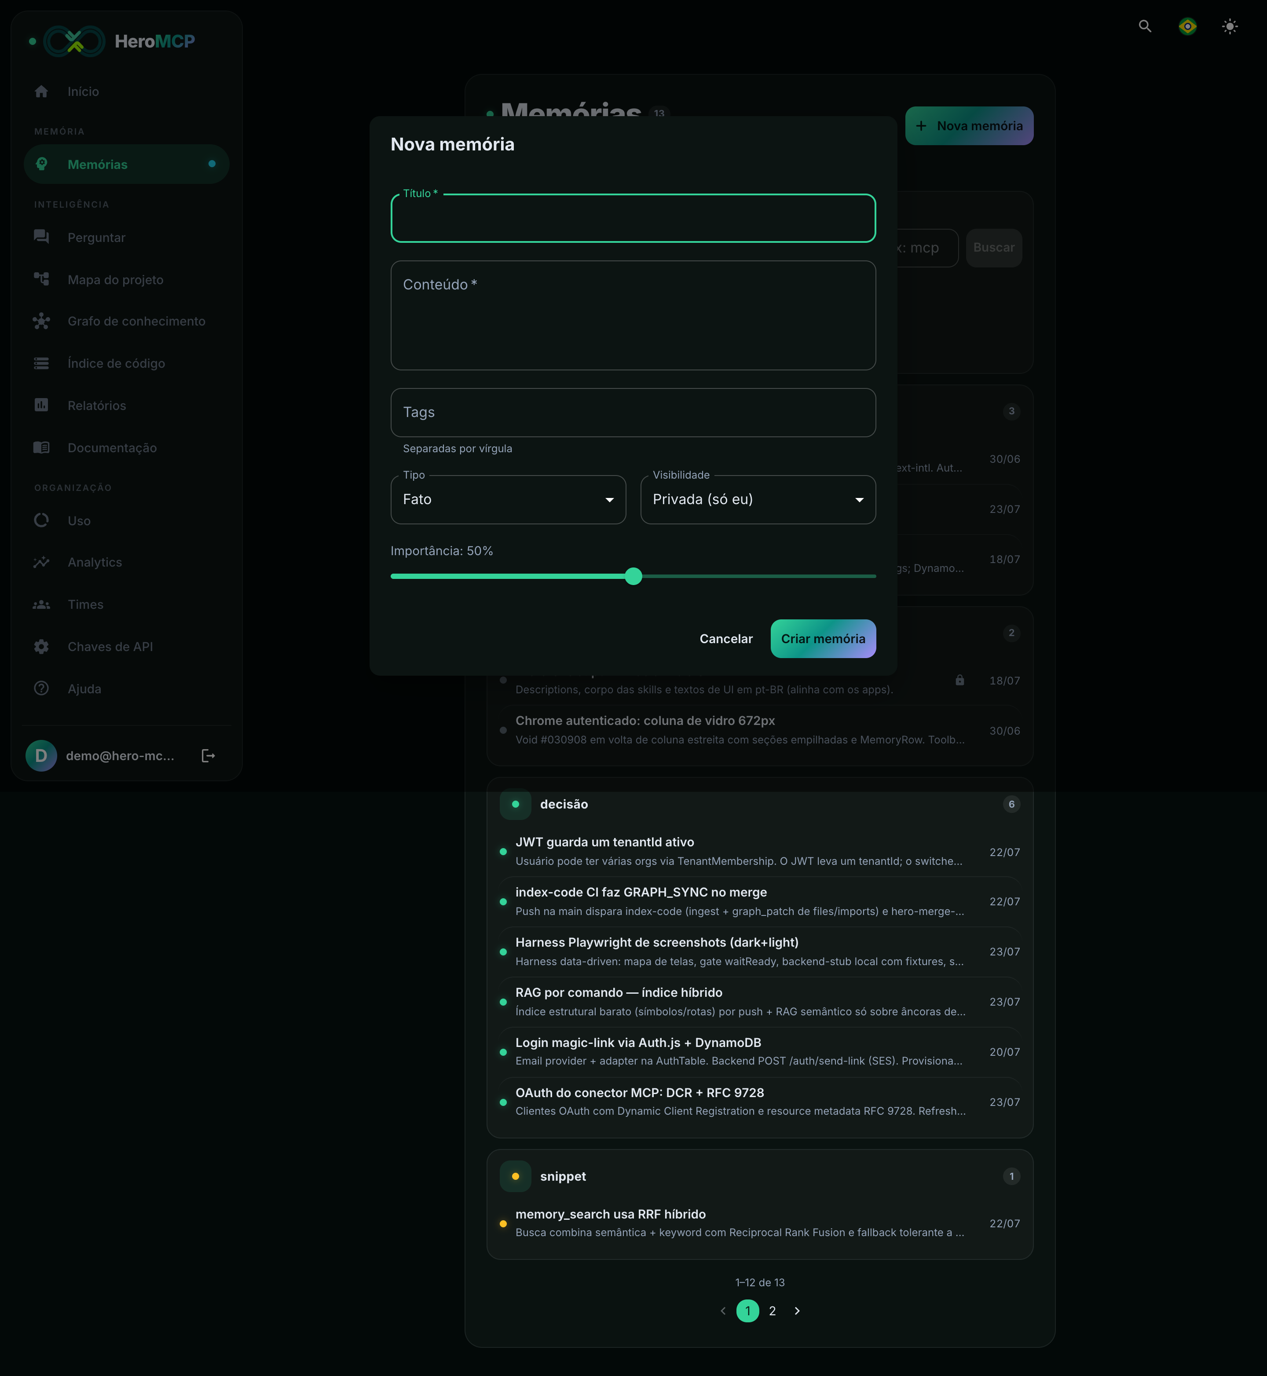Go to next page with right chevron
The height and width of the screenshot is (1376, 1267).
click(797, 1311)
